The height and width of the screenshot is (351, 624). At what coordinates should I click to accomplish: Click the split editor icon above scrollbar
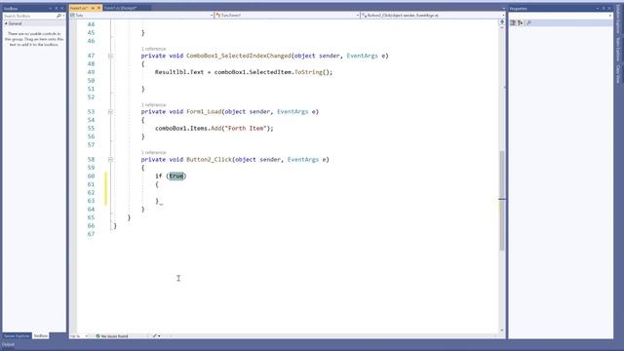tap(502, 22)
